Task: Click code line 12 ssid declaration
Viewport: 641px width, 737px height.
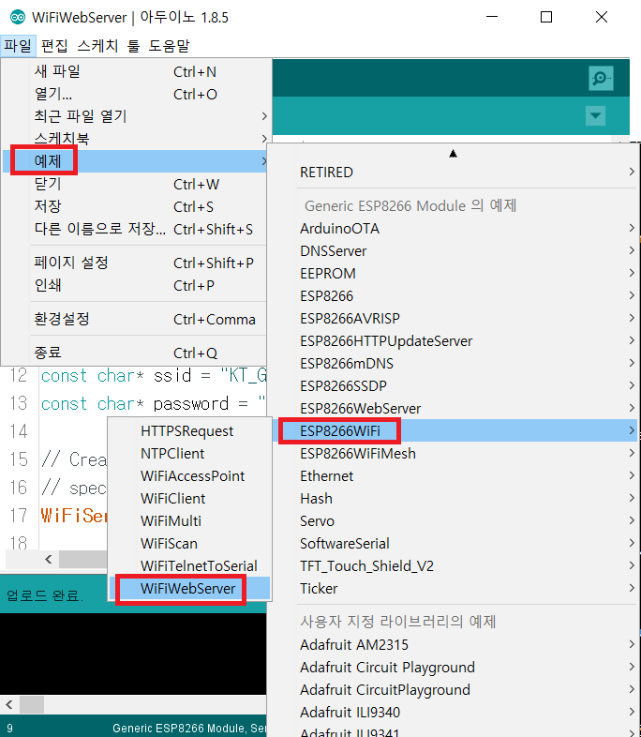Action: point(154,376)
